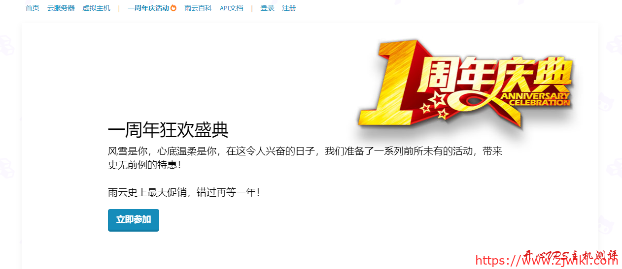622x269 pixels.
Task: Click the 史无前例的特惠 text line
Action: click(144, 165)
